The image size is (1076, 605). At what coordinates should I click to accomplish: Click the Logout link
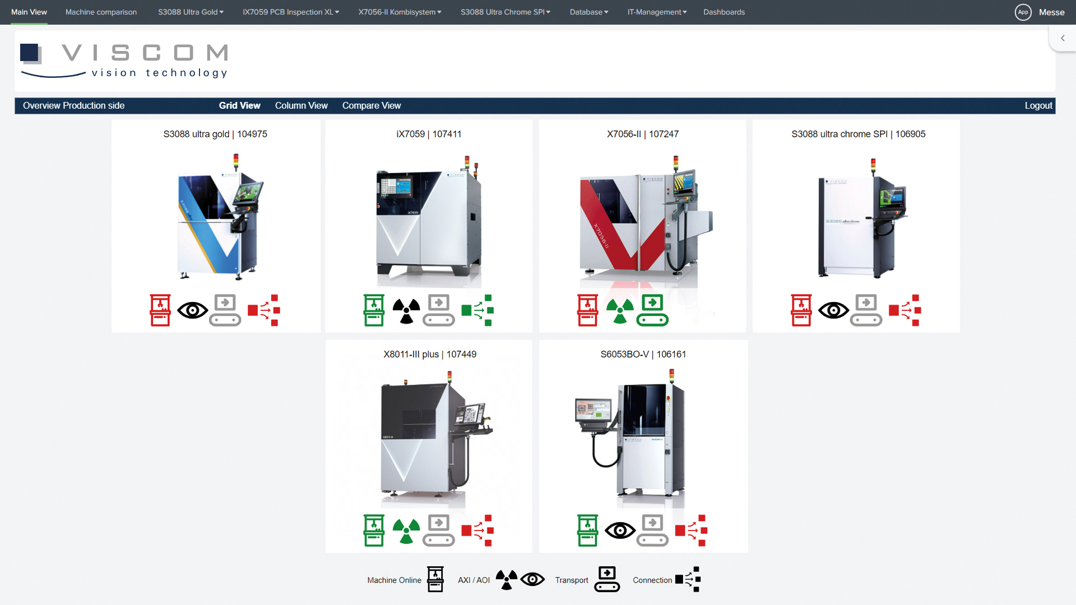click(x=1038, y=105)
